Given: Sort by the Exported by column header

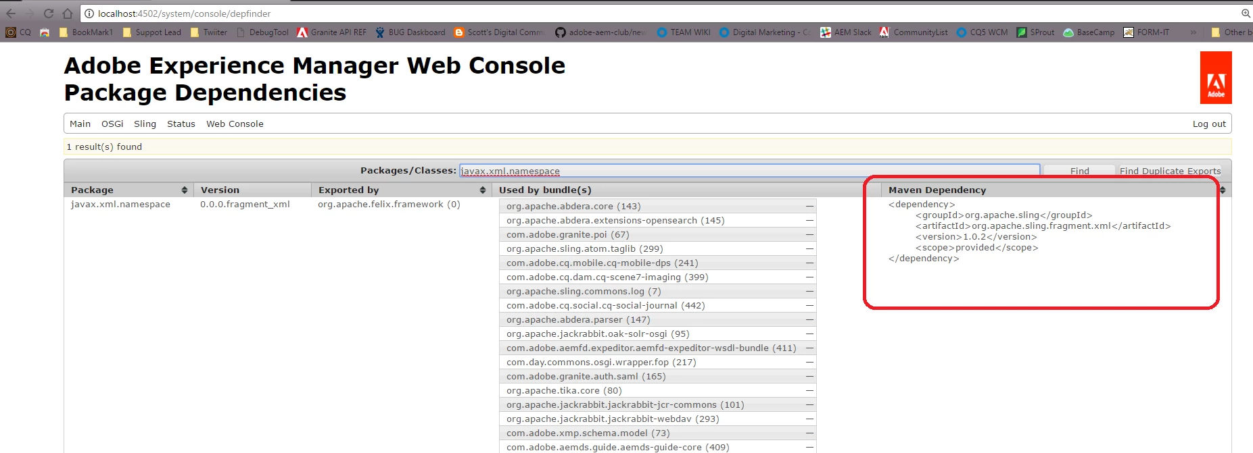Looking at the screenshot, I should (x=401, y=190).
